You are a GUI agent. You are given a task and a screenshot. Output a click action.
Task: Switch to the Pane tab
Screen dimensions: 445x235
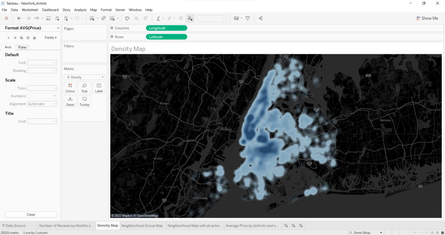click(22, 47)
